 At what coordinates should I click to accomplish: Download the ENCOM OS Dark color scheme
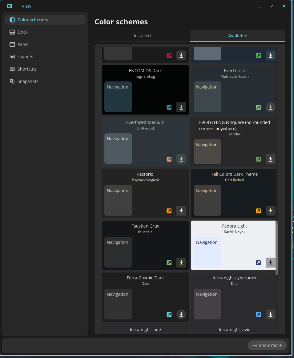[181, 107]
